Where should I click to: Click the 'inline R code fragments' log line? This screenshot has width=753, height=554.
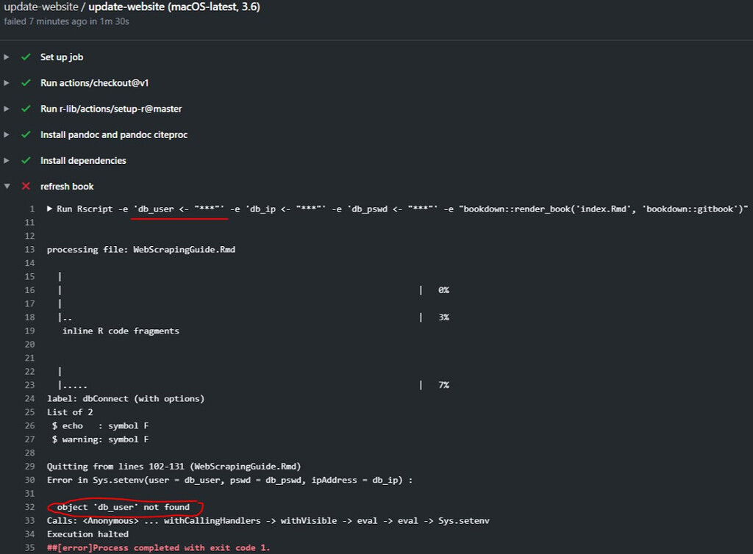pyautogui.click(x=121, y=331)
